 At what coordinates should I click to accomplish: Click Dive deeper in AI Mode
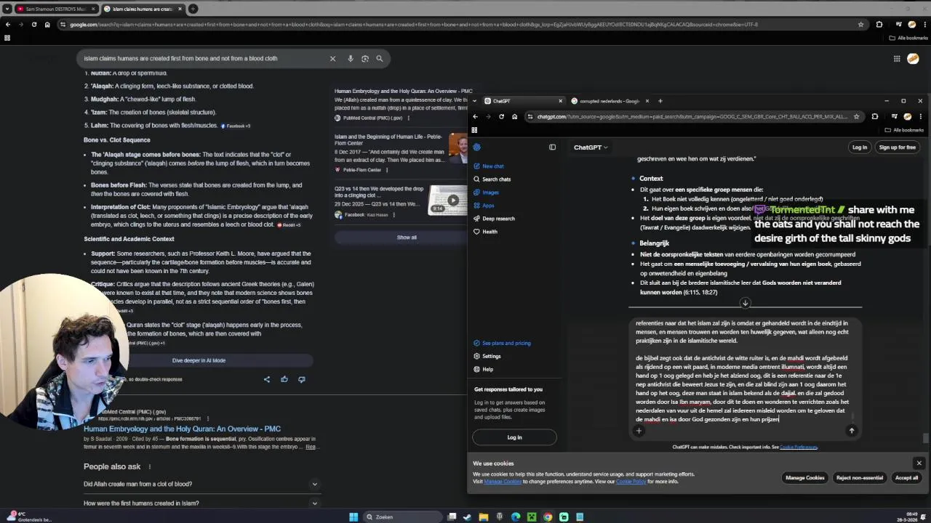click(x=199, y=360)
